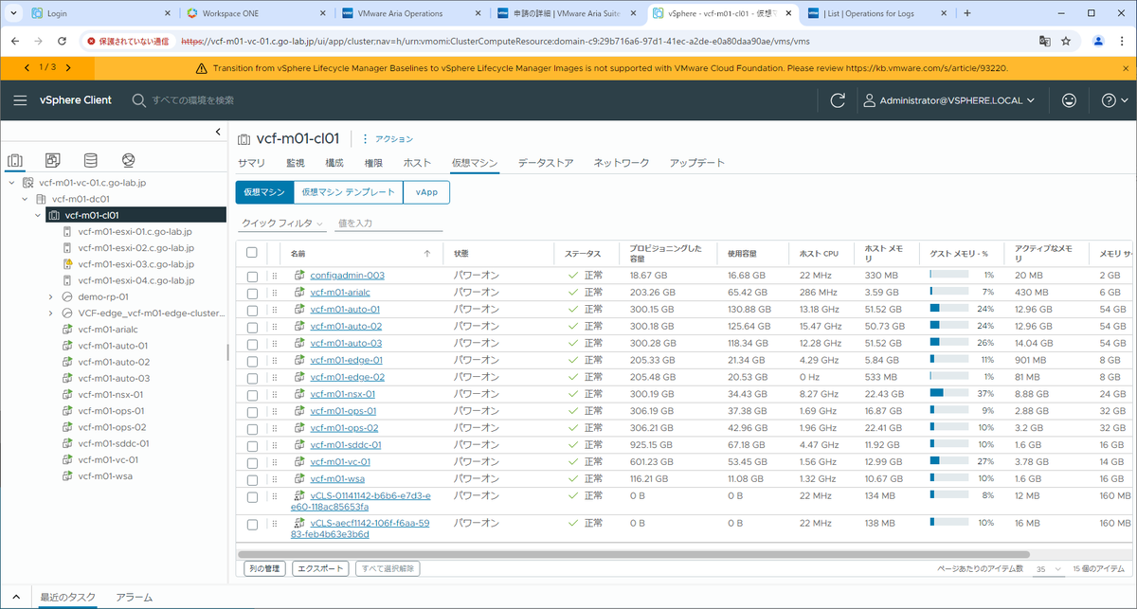The image size is (1137, 609).
Task: Open the vcf-m01-ops-02 VM link
Action: [x=343, y=428]
